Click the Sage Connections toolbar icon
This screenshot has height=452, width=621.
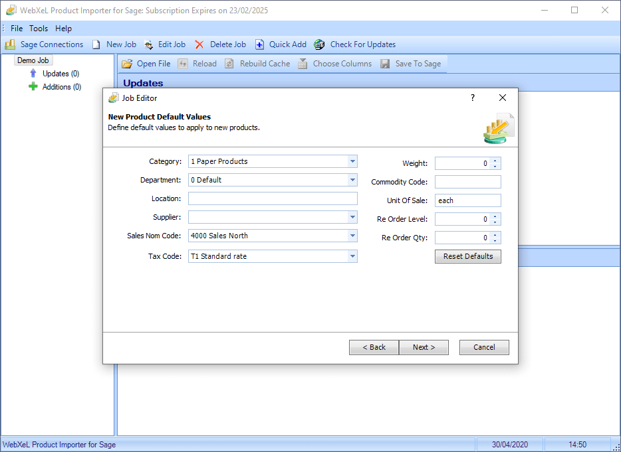click(10, 44)
